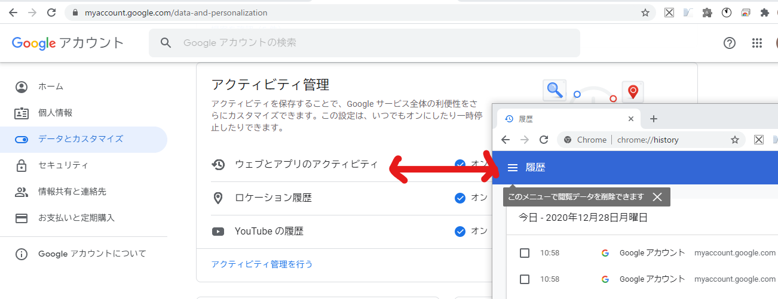
Task: Click the lock icon beside myaccount.google.com
Action: [x=75, y=13]
